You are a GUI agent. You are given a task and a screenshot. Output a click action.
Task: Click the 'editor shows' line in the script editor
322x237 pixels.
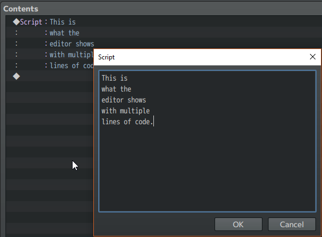124,100
